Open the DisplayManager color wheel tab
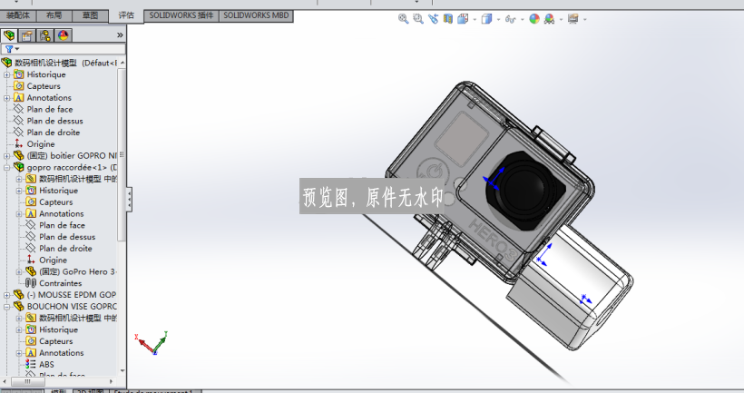This screenshot has height=393, width=744. pyautogui.click(x=64, y=35)
